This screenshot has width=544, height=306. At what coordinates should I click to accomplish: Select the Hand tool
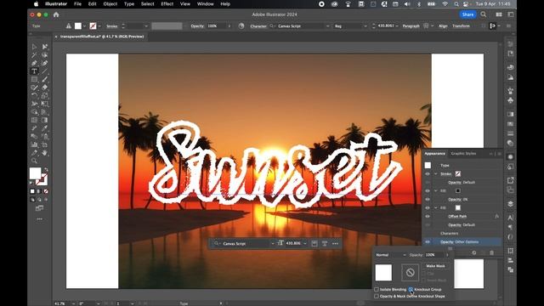(45, 153)
